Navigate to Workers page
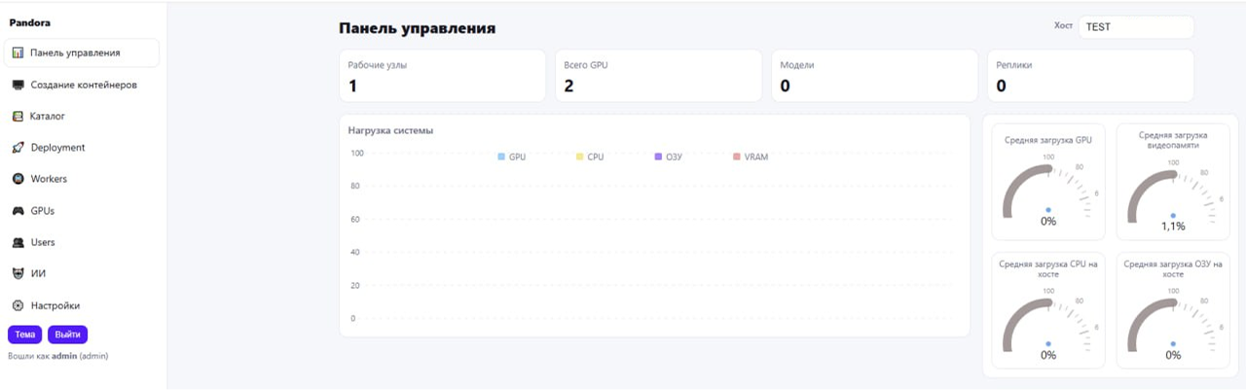Image resolution: width=1246 pixels, height=390 pixels. 82,179
